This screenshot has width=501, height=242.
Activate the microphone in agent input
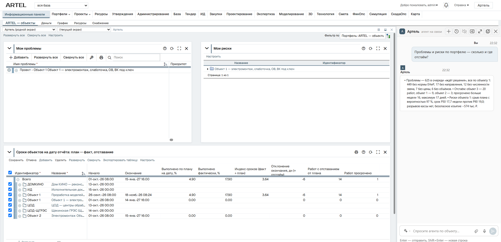coord(484,231)
